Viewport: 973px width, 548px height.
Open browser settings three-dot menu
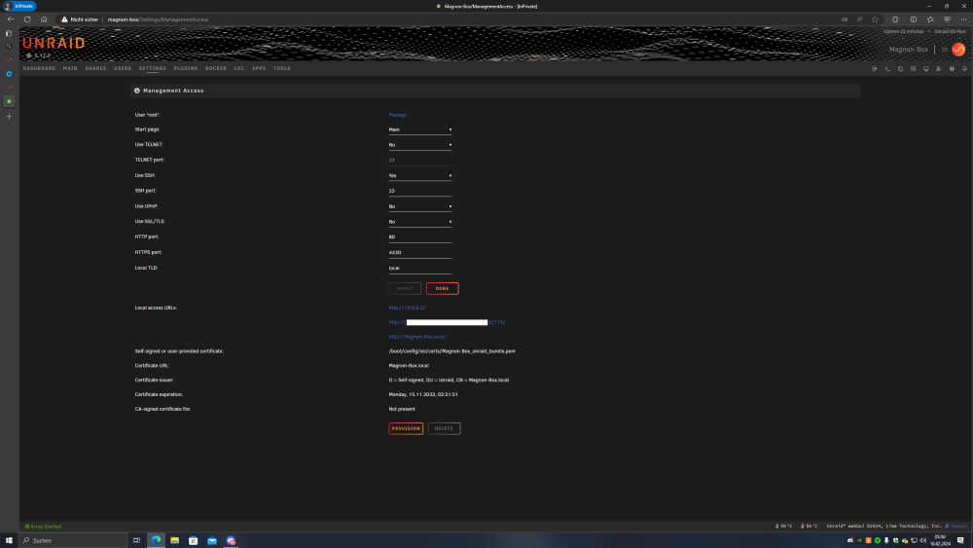pos(963,19)
